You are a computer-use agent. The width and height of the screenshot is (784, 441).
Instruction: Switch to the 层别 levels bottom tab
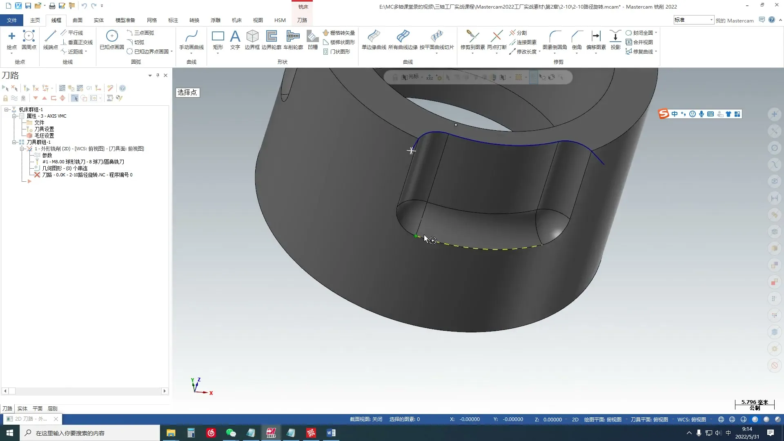click(52, 408)
